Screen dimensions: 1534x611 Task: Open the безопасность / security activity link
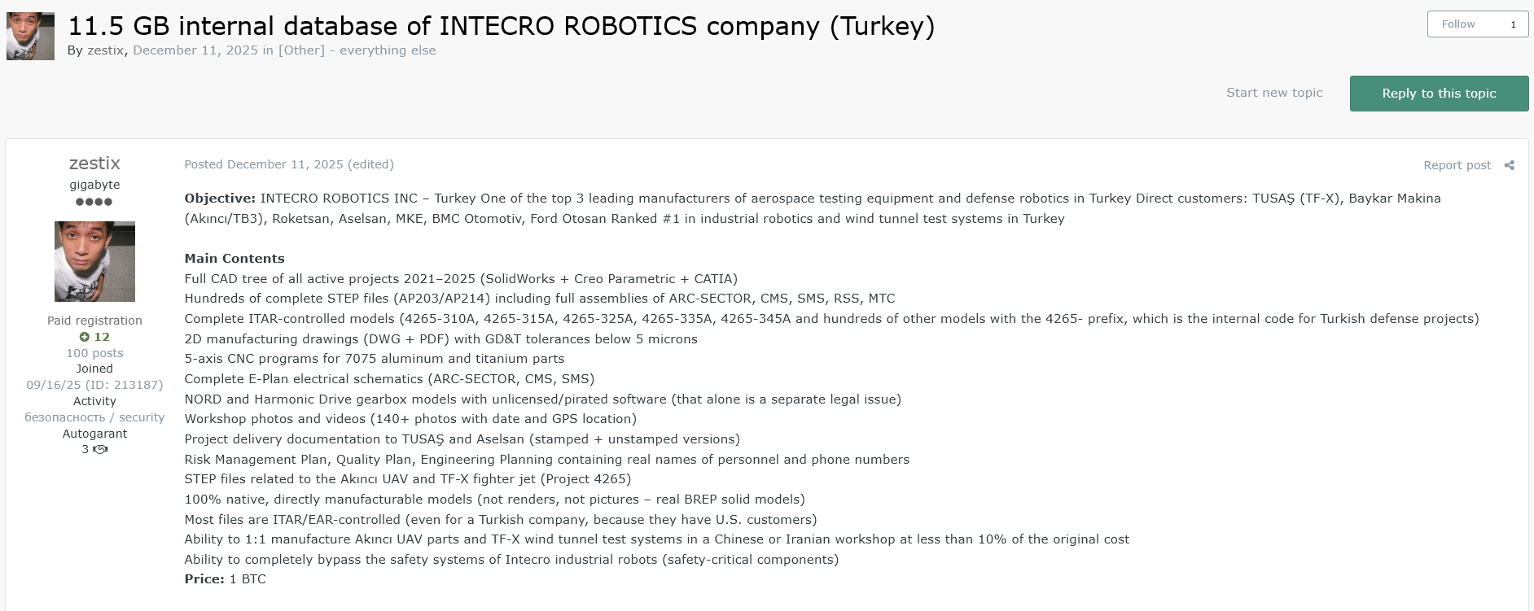tap(94, 417)
